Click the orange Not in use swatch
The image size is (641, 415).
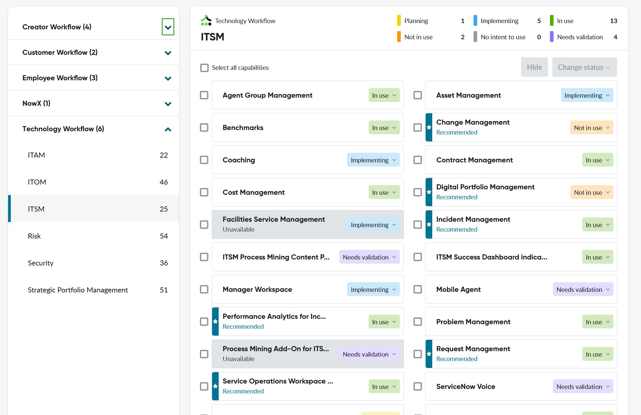399,37
